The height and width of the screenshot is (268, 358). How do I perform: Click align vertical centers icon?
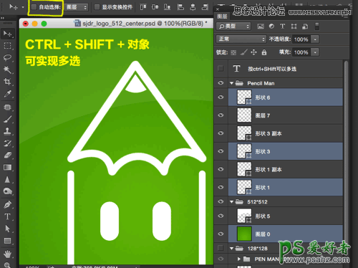point(155,7)
